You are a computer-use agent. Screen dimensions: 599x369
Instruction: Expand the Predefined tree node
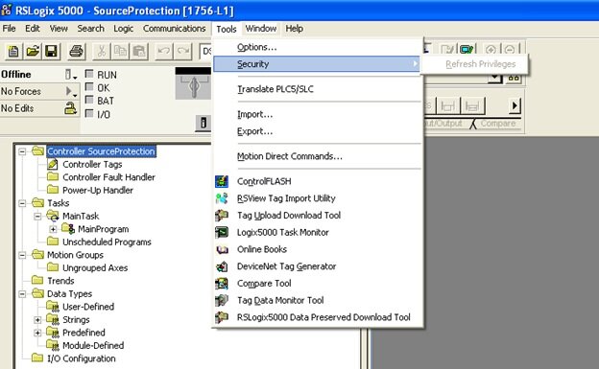click(x=37, y=333)
